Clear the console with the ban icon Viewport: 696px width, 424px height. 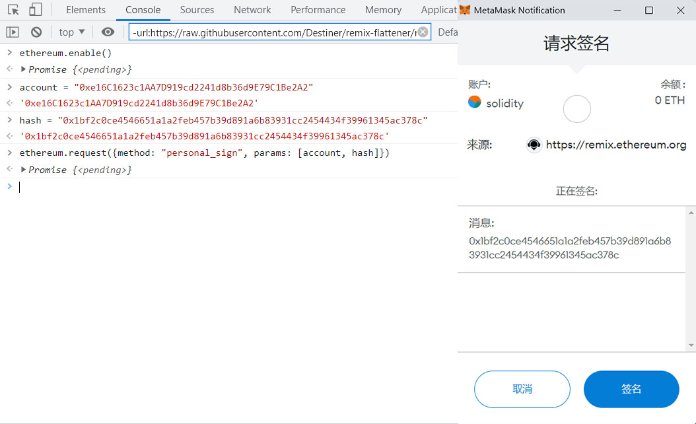[36, 32]
